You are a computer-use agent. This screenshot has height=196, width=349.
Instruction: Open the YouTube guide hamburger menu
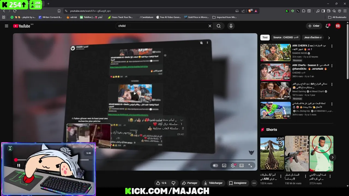tap(7, 26)
